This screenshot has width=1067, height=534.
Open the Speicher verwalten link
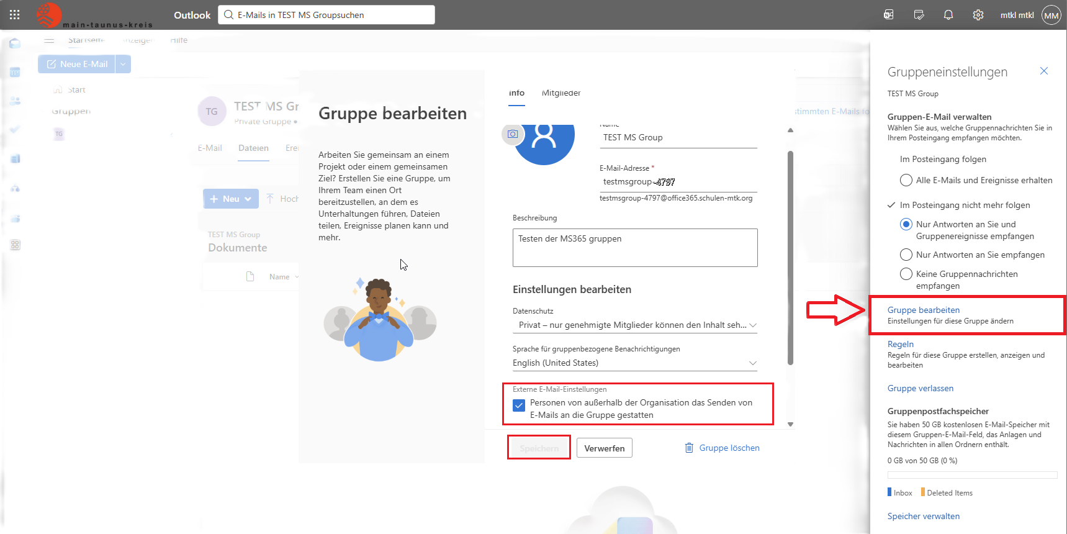pos(923,516)
